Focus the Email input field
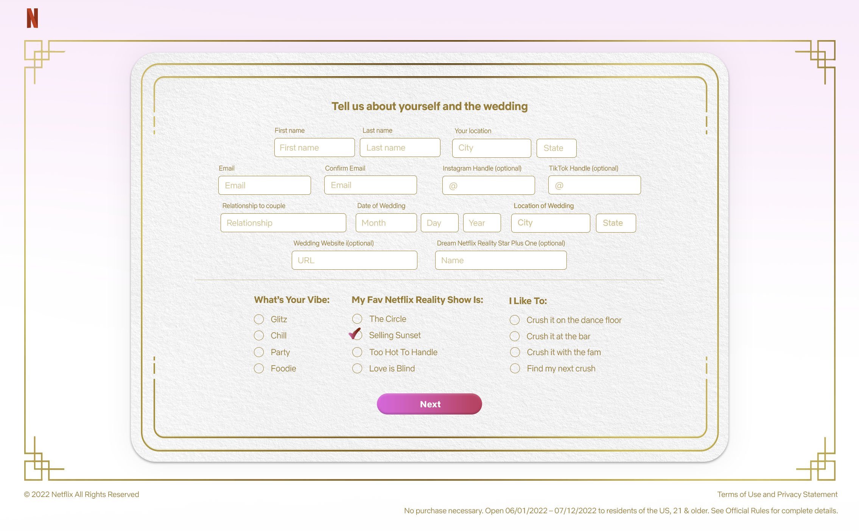This screenshot has height=531, width=859. click(265, 185)
